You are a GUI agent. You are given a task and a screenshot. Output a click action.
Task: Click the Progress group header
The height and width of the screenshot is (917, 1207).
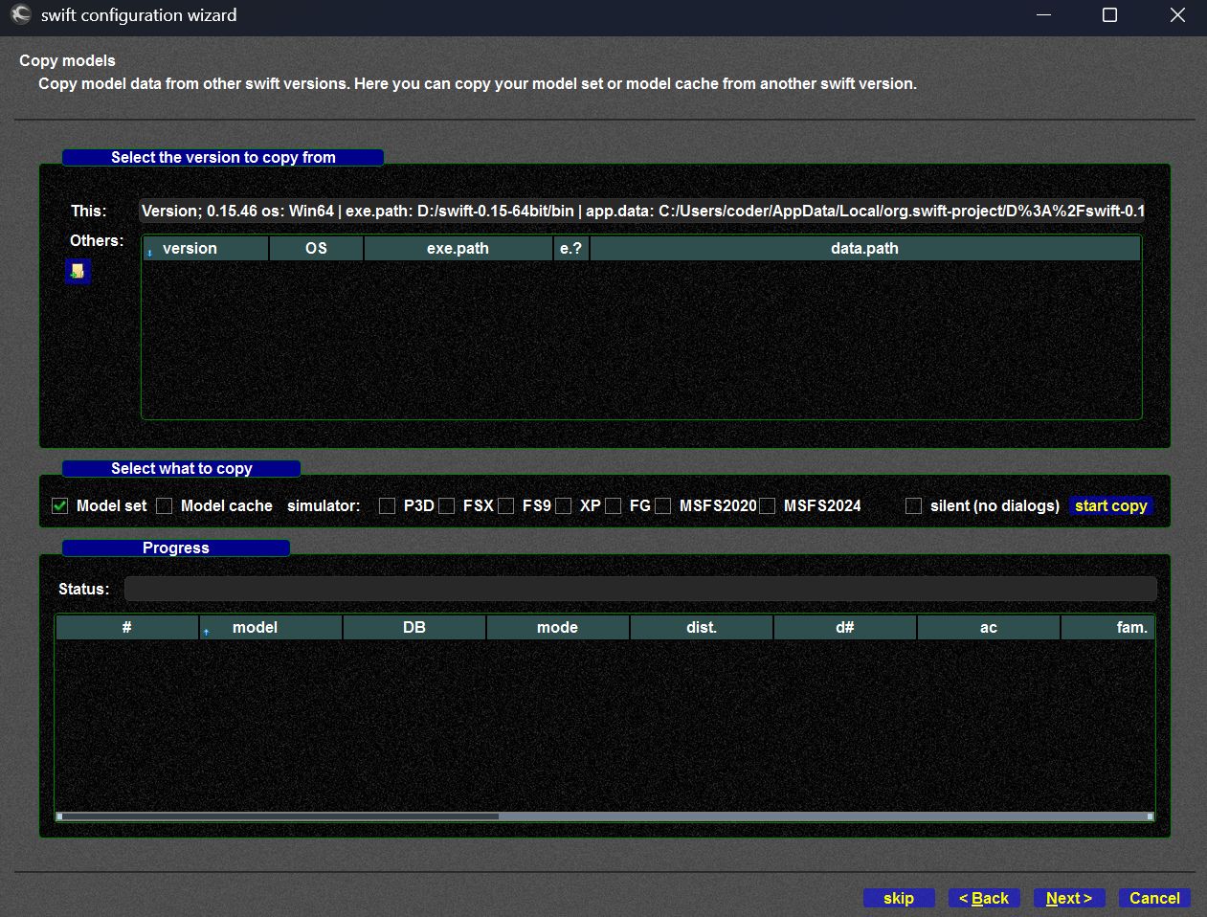(175, 548)
